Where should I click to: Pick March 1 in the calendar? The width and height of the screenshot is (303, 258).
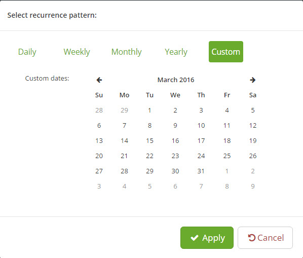click(149, 110)
